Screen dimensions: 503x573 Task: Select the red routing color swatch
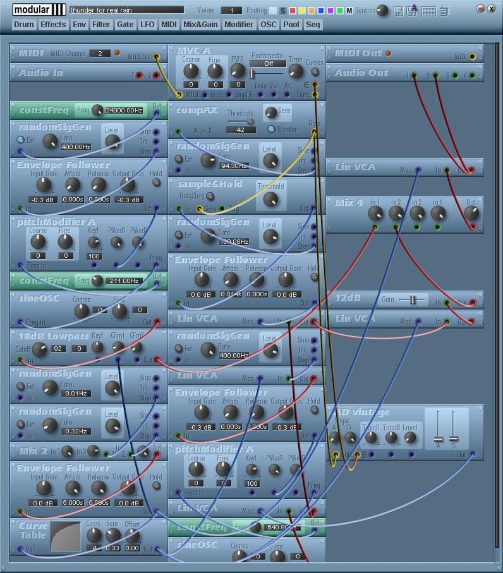point(293,11)
